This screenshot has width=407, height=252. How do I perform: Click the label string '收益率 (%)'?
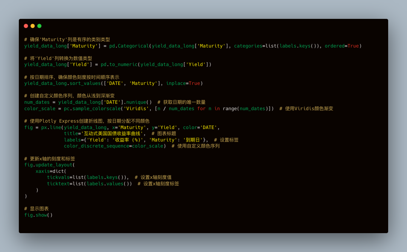pyautogui.click(x=128, y=140)
